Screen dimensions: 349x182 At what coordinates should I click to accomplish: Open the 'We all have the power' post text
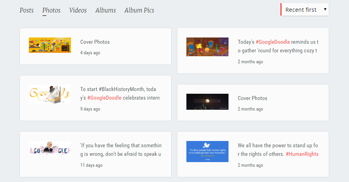coord(278,150)
